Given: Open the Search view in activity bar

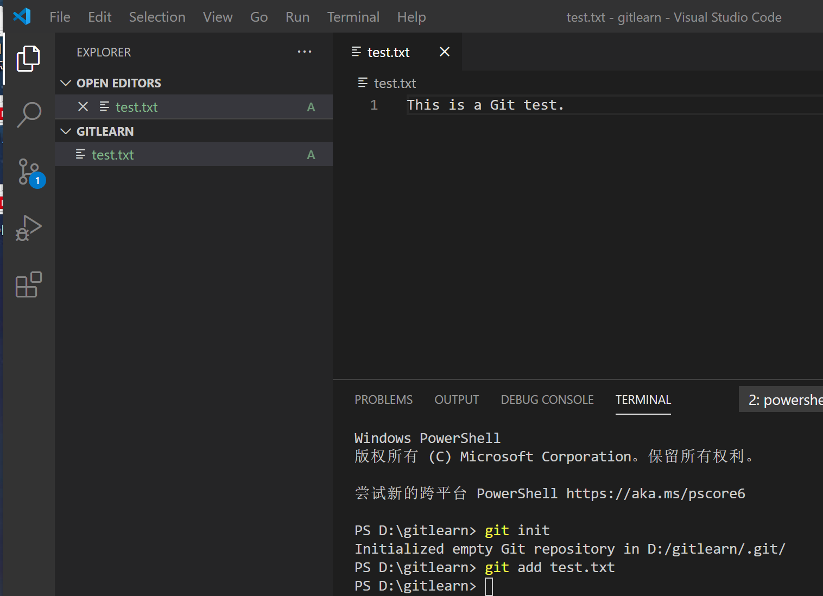Looking at the screenshot, I should 28,115.
